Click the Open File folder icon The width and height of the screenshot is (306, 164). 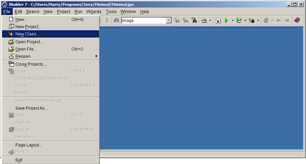pos(11,49)
